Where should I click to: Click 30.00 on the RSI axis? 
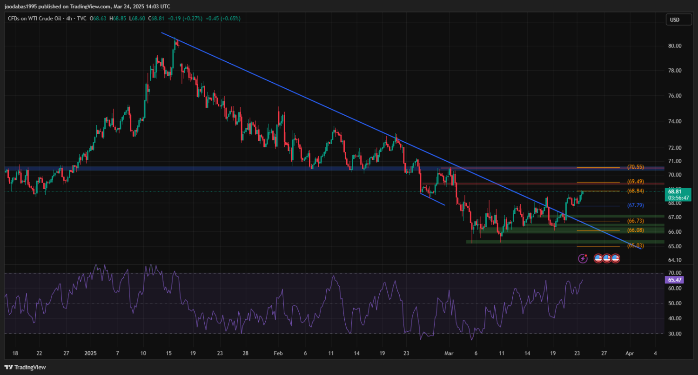coord(675,334)
